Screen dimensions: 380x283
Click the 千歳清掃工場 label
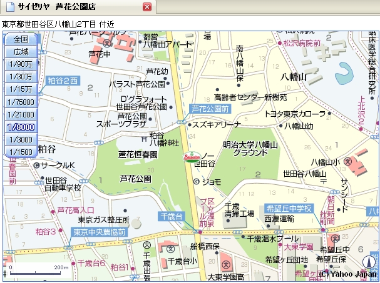(239, 210)
